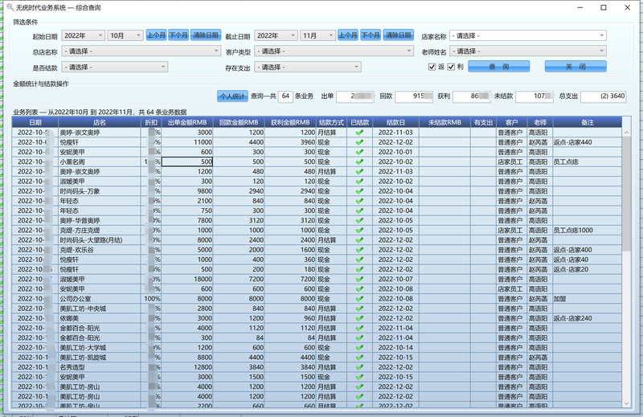Click the paid checkmark in 克缇-方庄克缇 row
Image resolution: width=643 pixels, height=417 pixels.
pos(359,231)
